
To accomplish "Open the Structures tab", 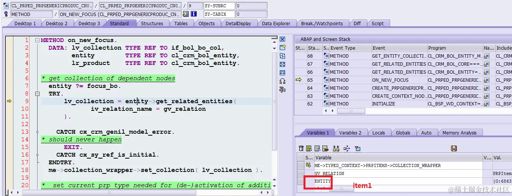I will (152, 23).
